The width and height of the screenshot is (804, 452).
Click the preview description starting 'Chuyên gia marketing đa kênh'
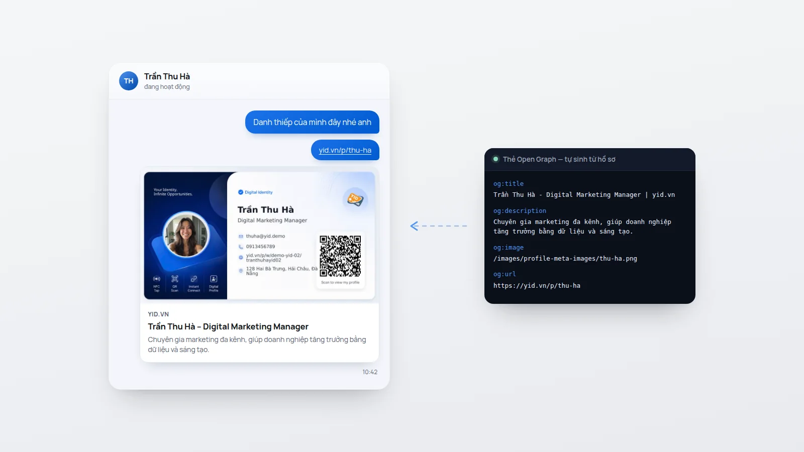pos(257,345)
